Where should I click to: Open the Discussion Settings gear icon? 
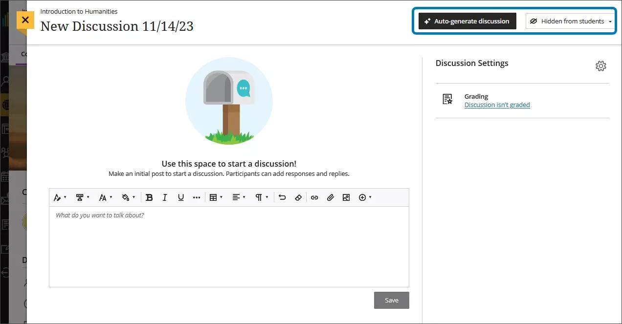pyautogui.click(x=601, y=65)
